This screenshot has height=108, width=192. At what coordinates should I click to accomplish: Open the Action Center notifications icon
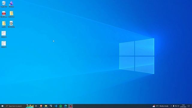pyautogui.click(x=189, y=106)
